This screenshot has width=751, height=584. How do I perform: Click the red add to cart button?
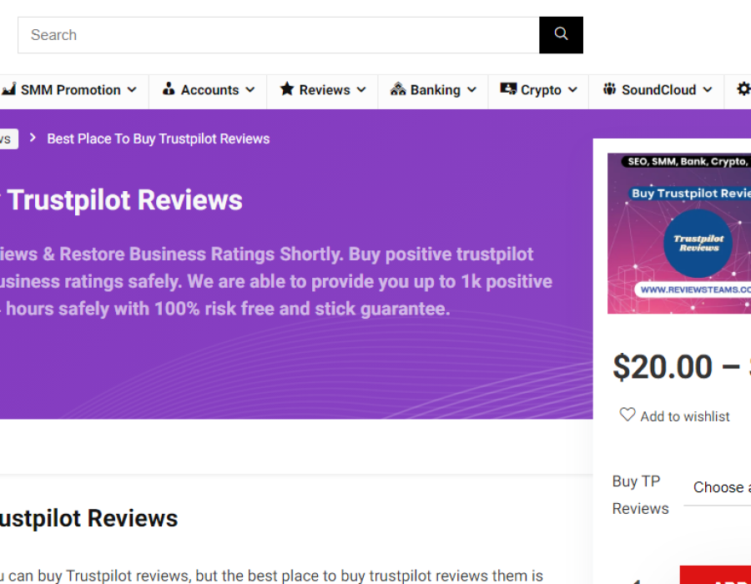click(715, 576)
